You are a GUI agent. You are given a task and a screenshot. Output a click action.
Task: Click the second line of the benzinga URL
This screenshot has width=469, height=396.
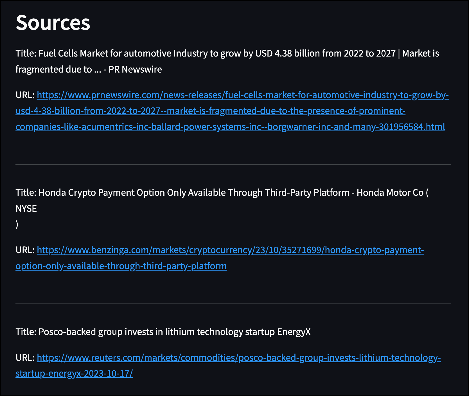pyautogui.click(x=121, y=266)
